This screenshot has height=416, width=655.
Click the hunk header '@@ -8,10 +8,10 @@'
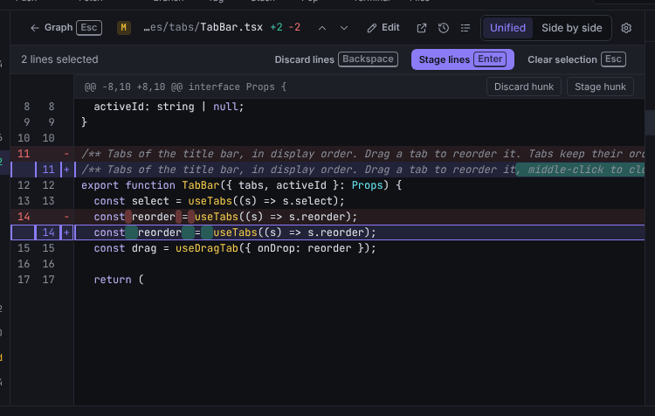tap(185, 87)
